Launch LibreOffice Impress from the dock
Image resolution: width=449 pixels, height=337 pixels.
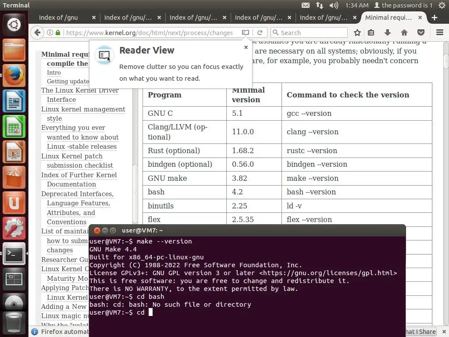[14, 152]
